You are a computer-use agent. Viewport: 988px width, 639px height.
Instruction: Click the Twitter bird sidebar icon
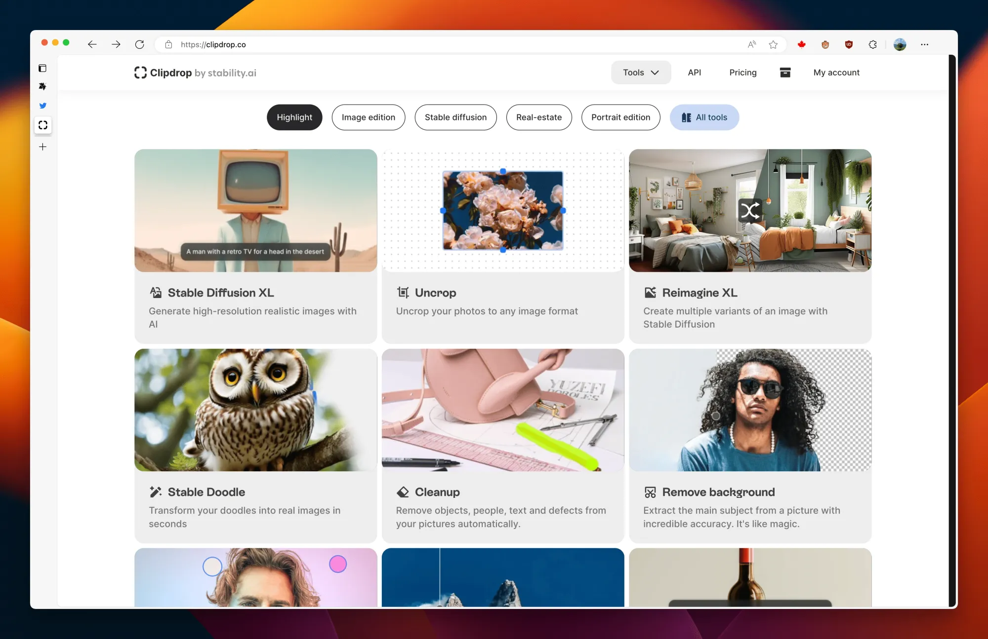[x=43, y=106]
